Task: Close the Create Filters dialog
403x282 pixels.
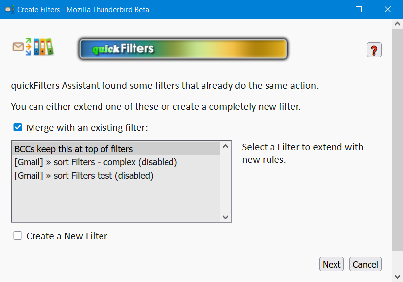Action: 388,9
